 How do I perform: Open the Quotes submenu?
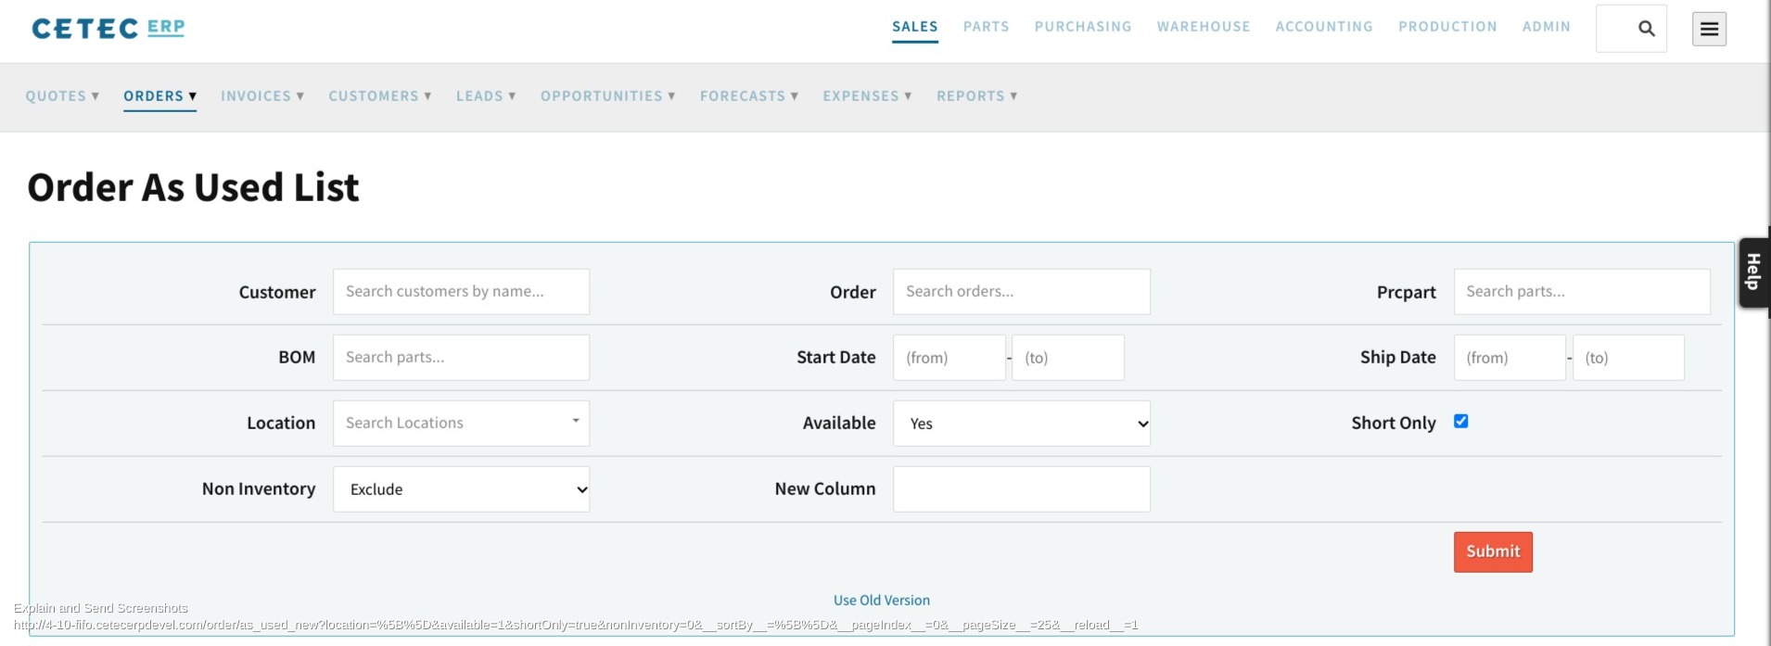click(62, 95)
